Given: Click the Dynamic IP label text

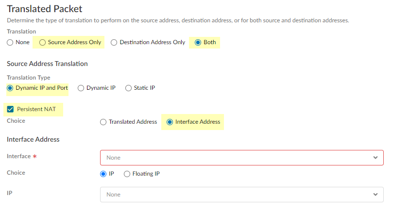Looking at the screenshot, I should click(x=101, y=88).
